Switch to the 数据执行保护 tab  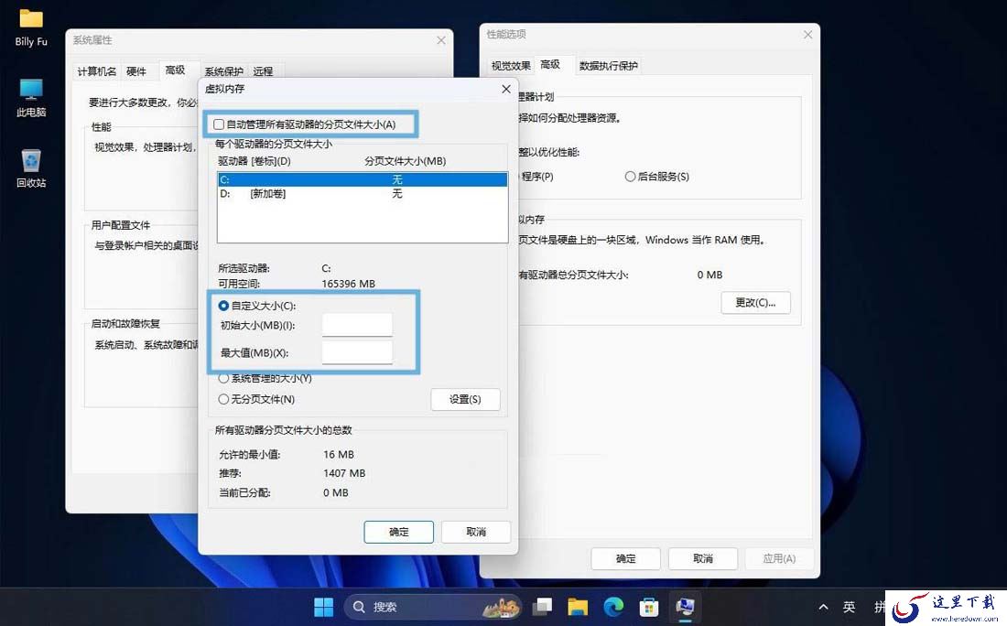(x=608, y=66)
